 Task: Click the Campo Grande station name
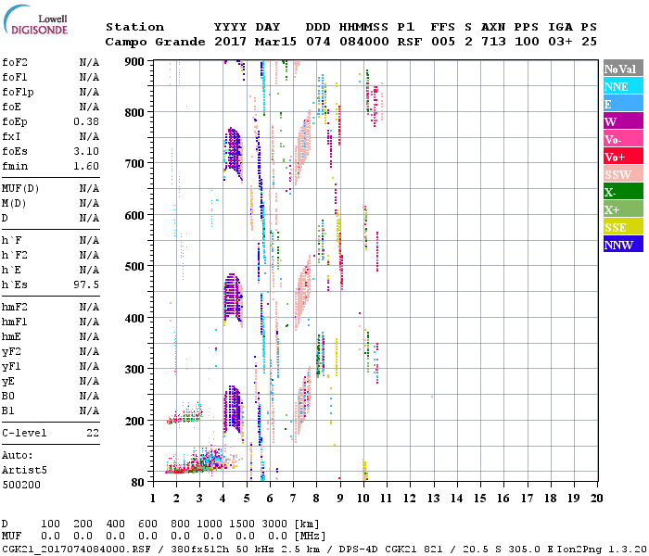pos(153,42)
